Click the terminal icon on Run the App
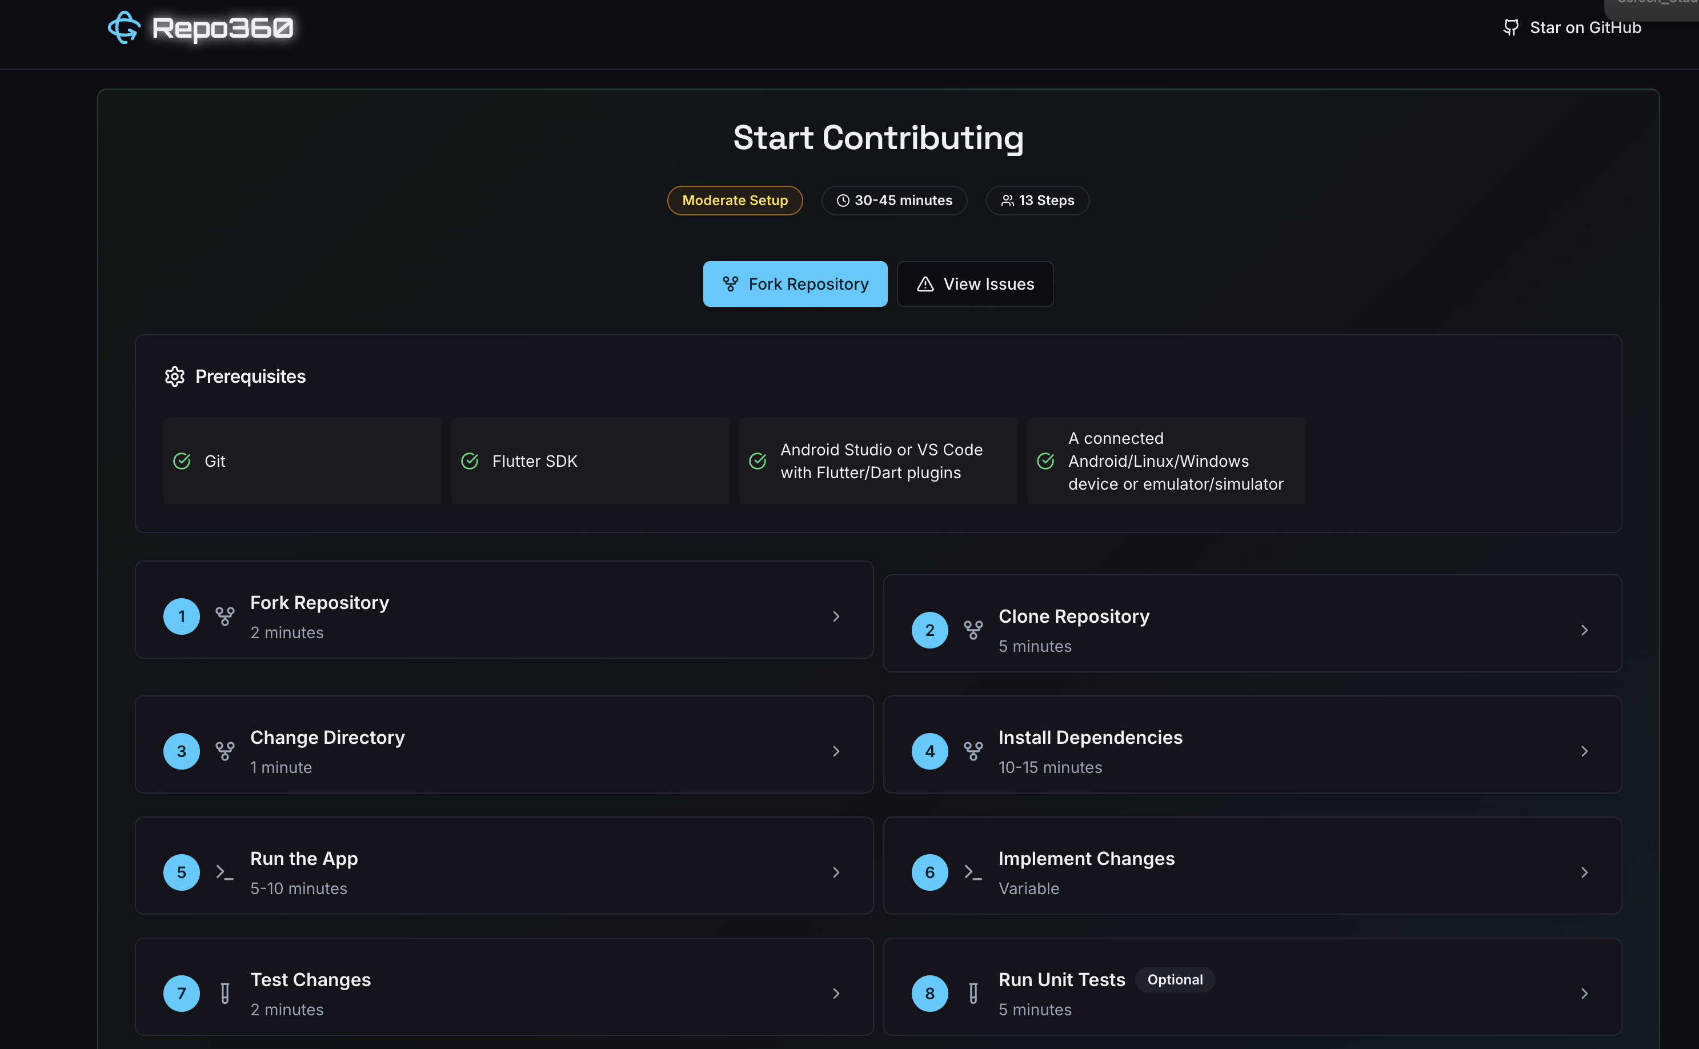Viewport: 1699px width, 1049px height. tap(224, 872)
